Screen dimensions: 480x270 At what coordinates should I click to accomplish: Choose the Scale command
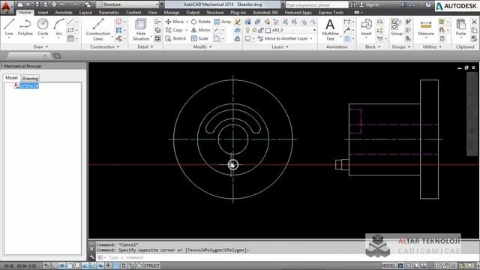(x=199, y=38)
